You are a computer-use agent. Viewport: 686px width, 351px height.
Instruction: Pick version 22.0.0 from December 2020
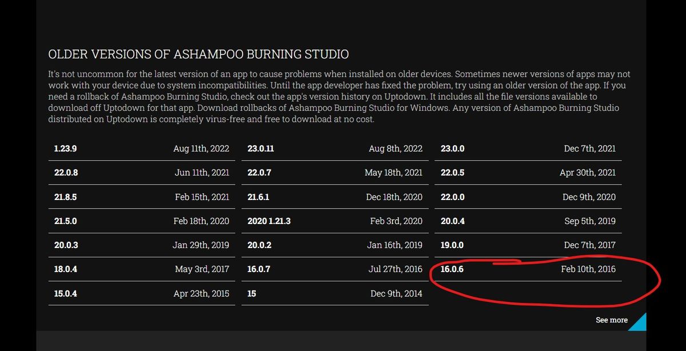(453, 197)
